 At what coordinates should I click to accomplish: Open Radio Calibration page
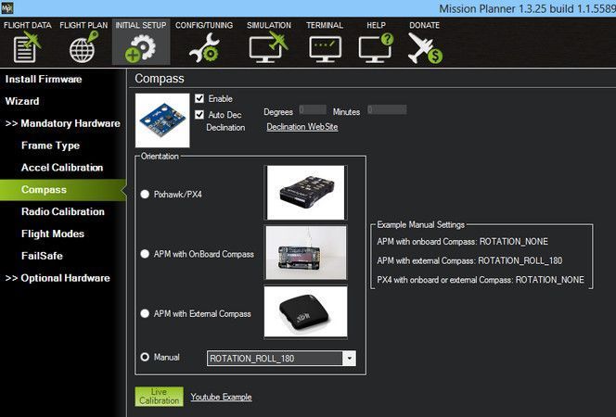(x=63, y=211)
